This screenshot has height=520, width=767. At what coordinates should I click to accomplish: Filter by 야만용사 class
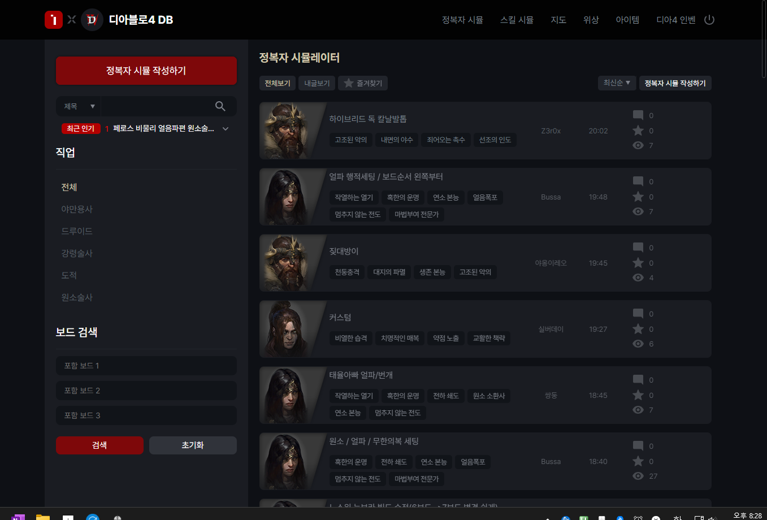click(x=77, y=209)
